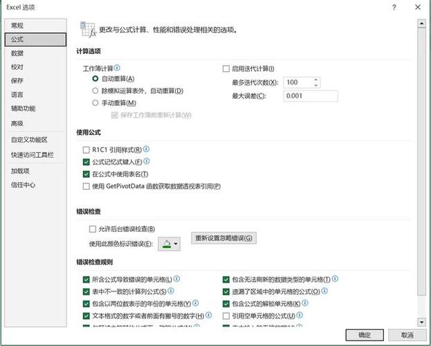The height and width of the screenshot is (346, 431).
Task: Close the Excel 选项 dialog
Action: pyautogui.click(x=418, y=8)
